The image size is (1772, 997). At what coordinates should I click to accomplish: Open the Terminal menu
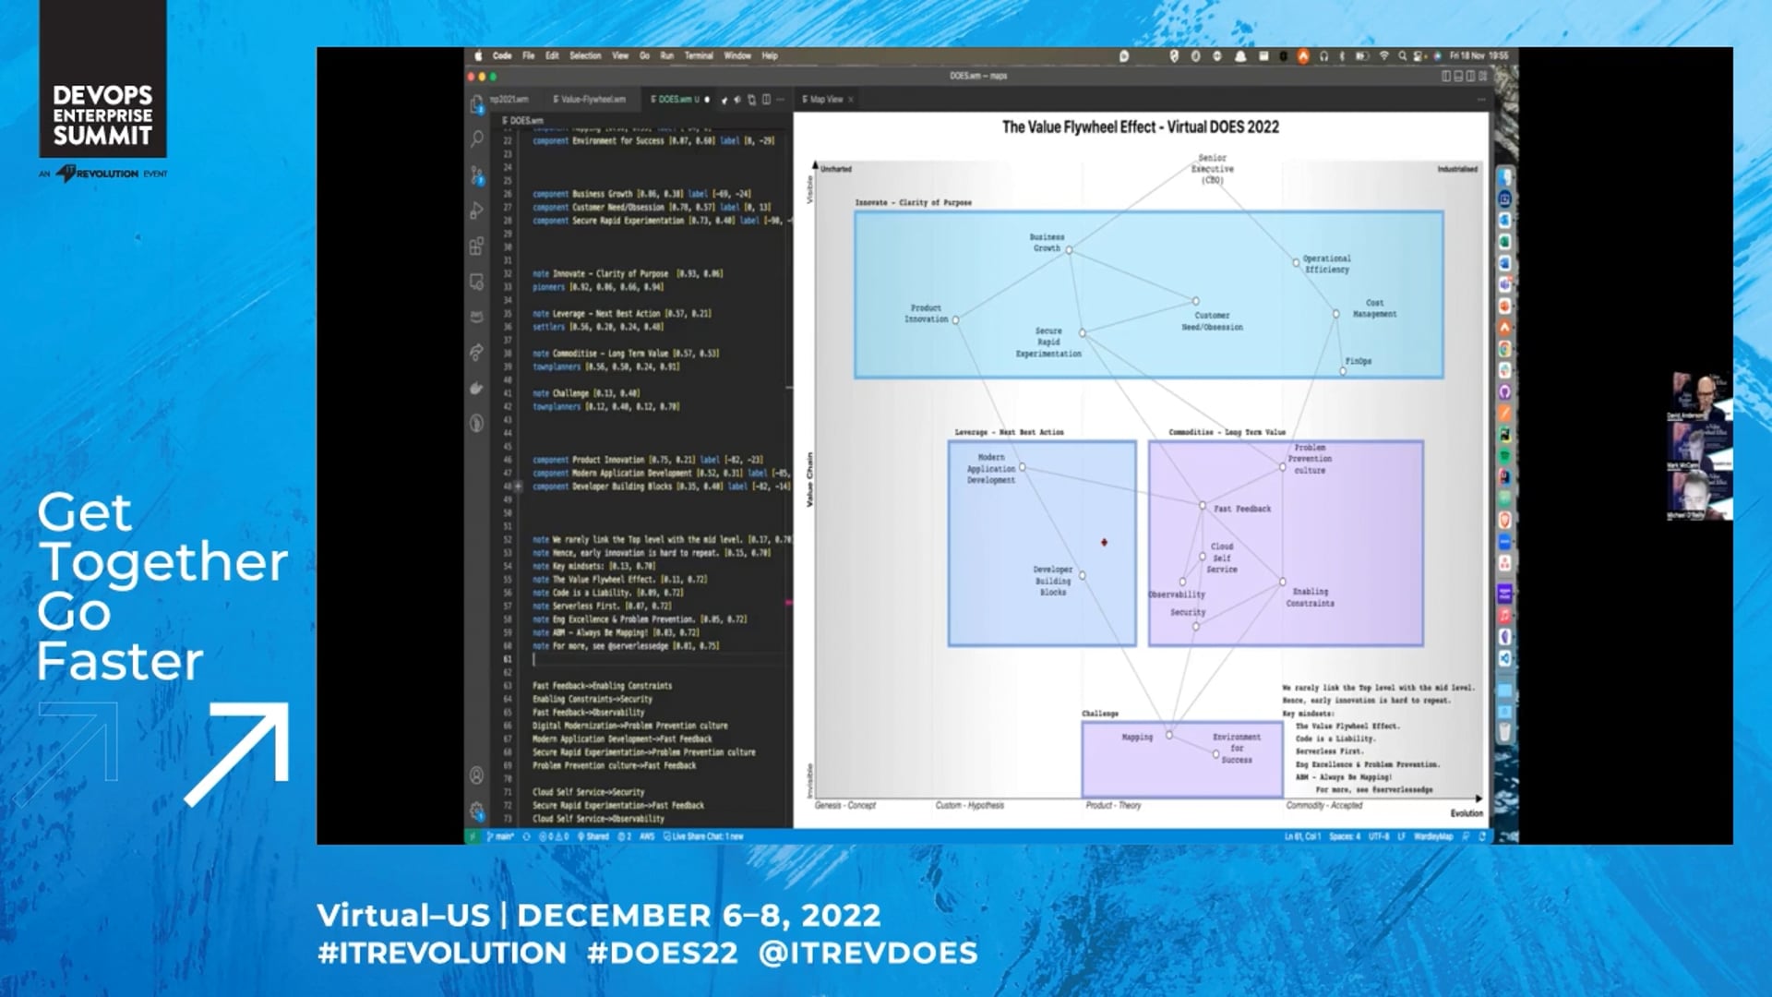[699, 56]
